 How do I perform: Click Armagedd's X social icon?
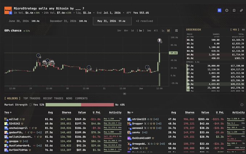tap(149, 144)
